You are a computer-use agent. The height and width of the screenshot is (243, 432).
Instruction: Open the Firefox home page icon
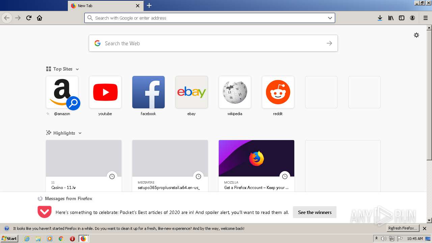(39, 18)
